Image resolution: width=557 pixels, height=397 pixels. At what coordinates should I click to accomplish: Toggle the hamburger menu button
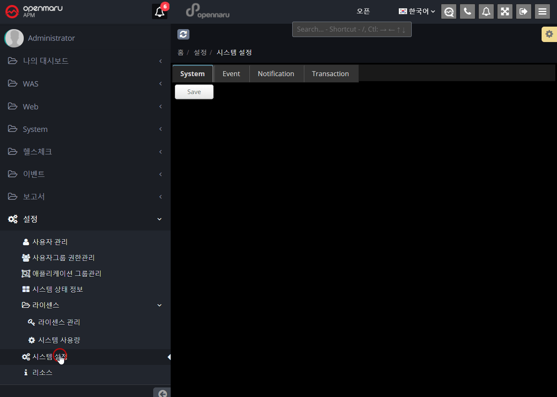pyautogui.click(x=542, y=12)
